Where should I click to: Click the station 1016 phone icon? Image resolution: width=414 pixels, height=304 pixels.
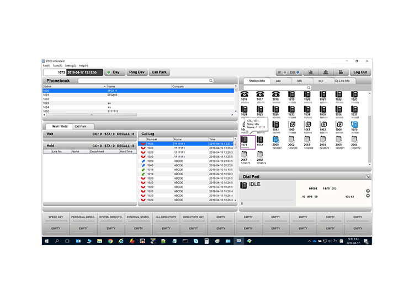click(245, 95)
